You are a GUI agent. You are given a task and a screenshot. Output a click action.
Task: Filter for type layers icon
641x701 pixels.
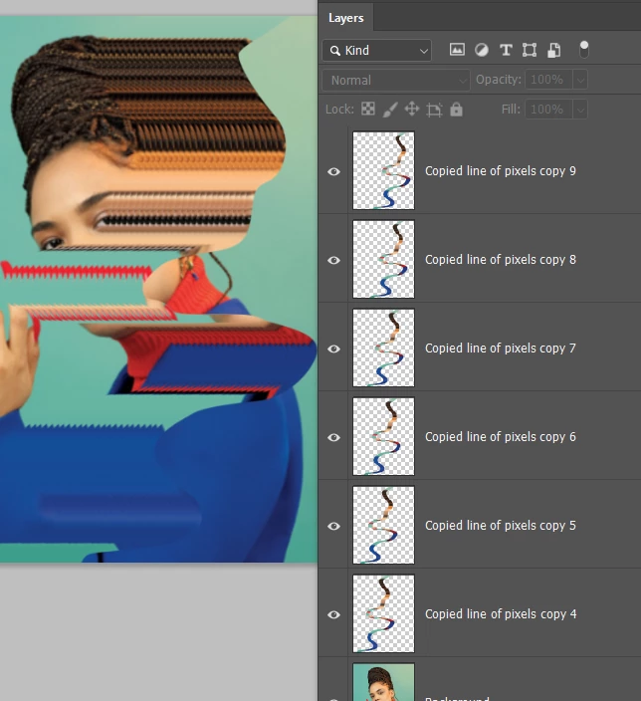(506, 50)
